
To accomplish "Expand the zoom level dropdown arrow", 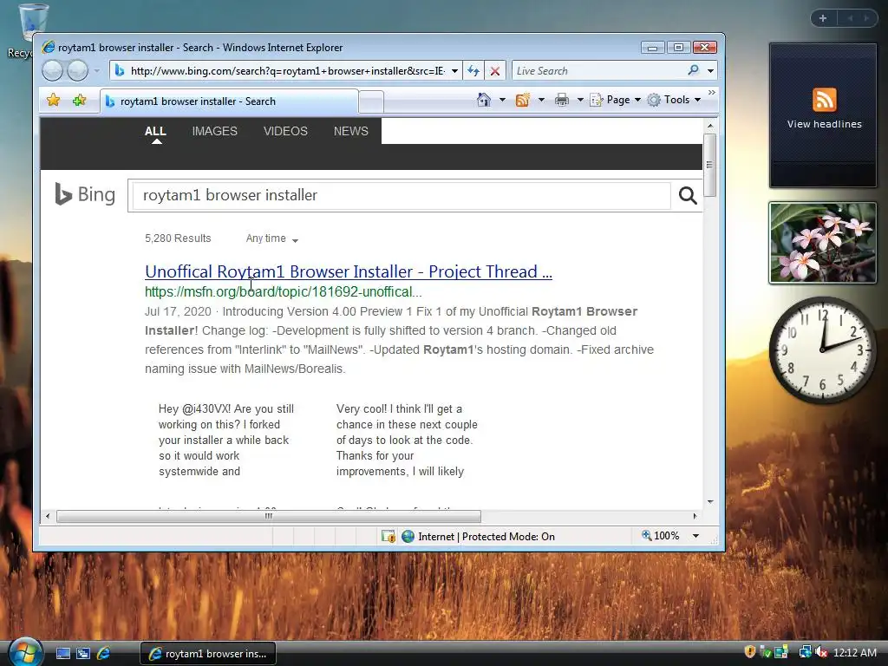I will click(x=695, y=536).
